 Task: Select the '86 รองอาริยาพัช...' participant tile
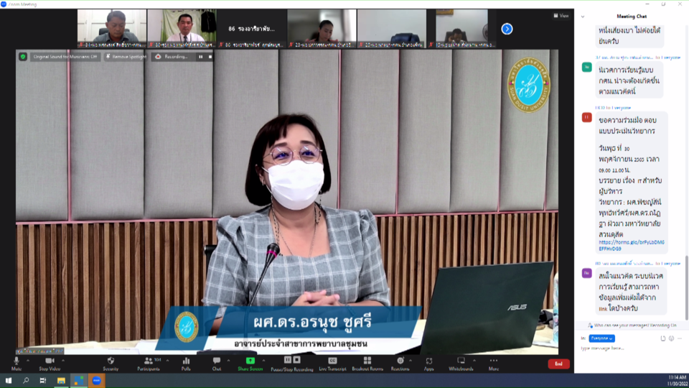(252, 29)
